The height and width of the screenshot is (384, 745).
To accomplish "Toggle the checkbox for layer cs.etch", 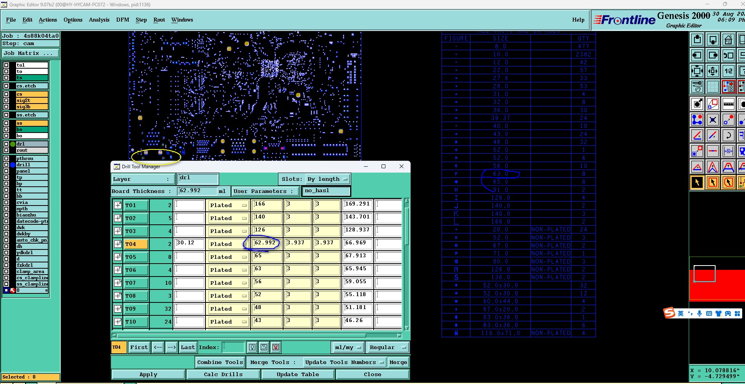I will pyautogui.click(x=6, y=86).
